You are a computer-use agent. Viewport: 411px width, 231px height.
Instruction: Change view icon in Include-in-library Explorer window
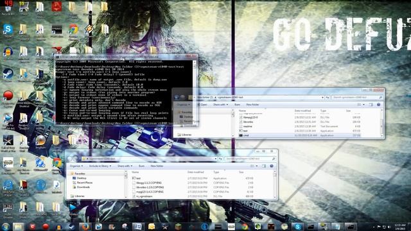pos(252,166)
